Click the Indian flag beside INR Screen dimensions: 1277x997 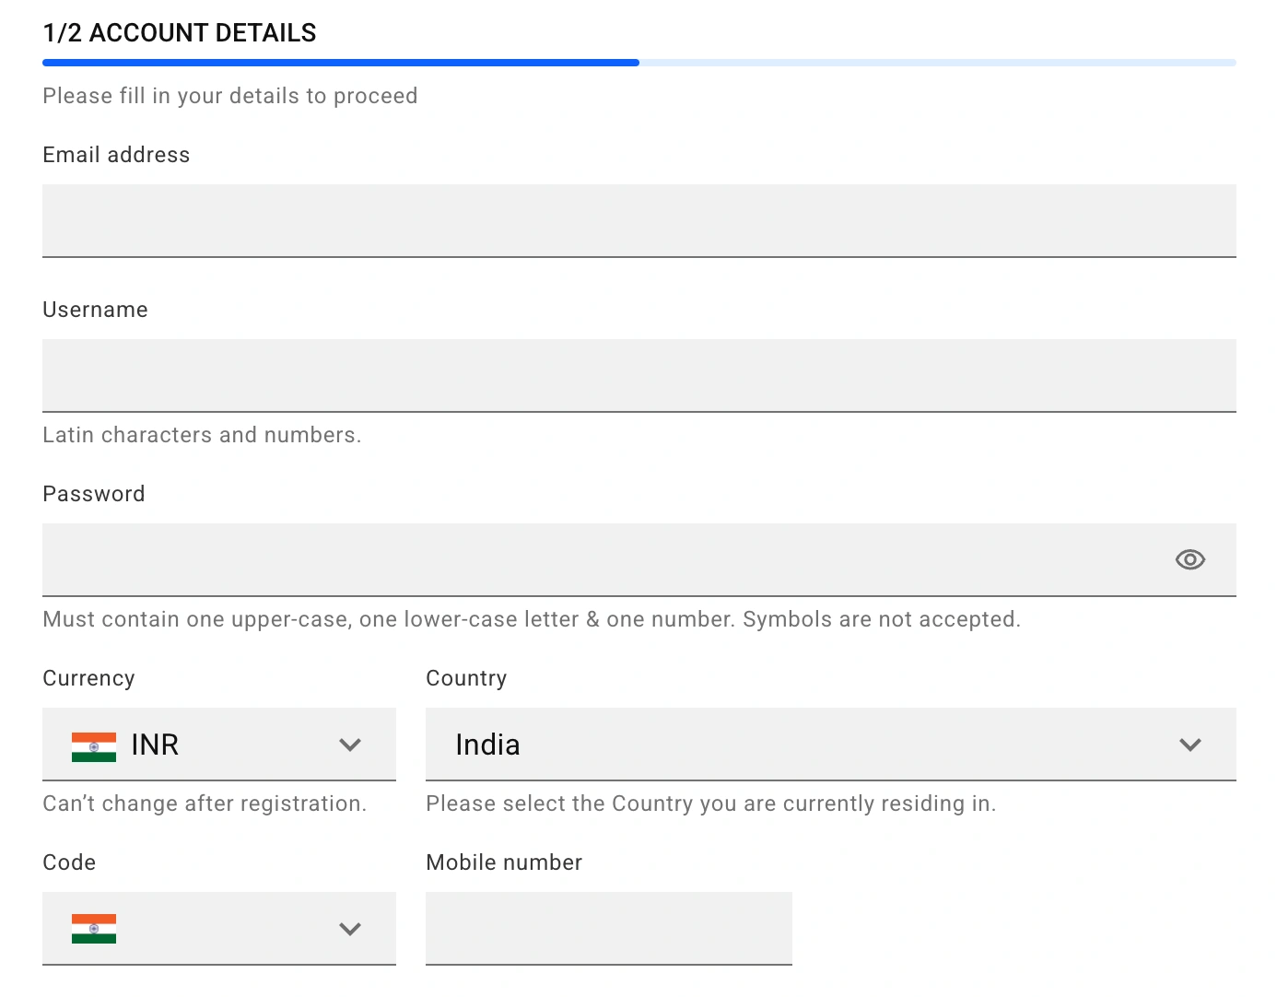(x=94, y=745)
